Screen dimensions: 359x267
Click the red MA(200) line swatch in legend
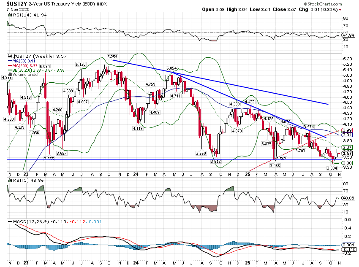10,65
